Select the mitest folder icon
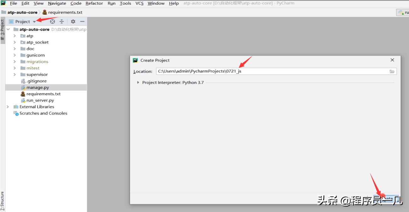409x212 pixels. pos(23,68)
